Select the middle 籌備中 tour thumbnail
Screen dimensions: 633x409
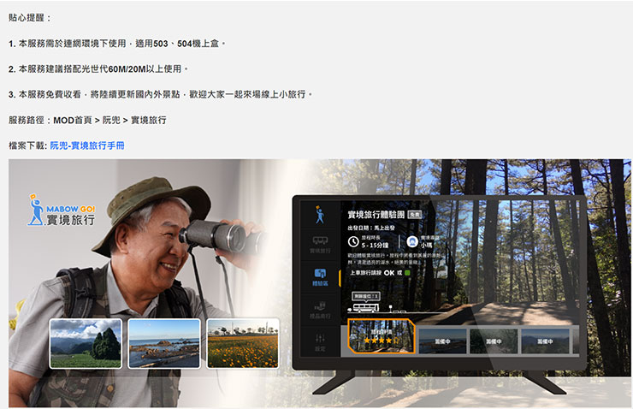pos(494,340)
